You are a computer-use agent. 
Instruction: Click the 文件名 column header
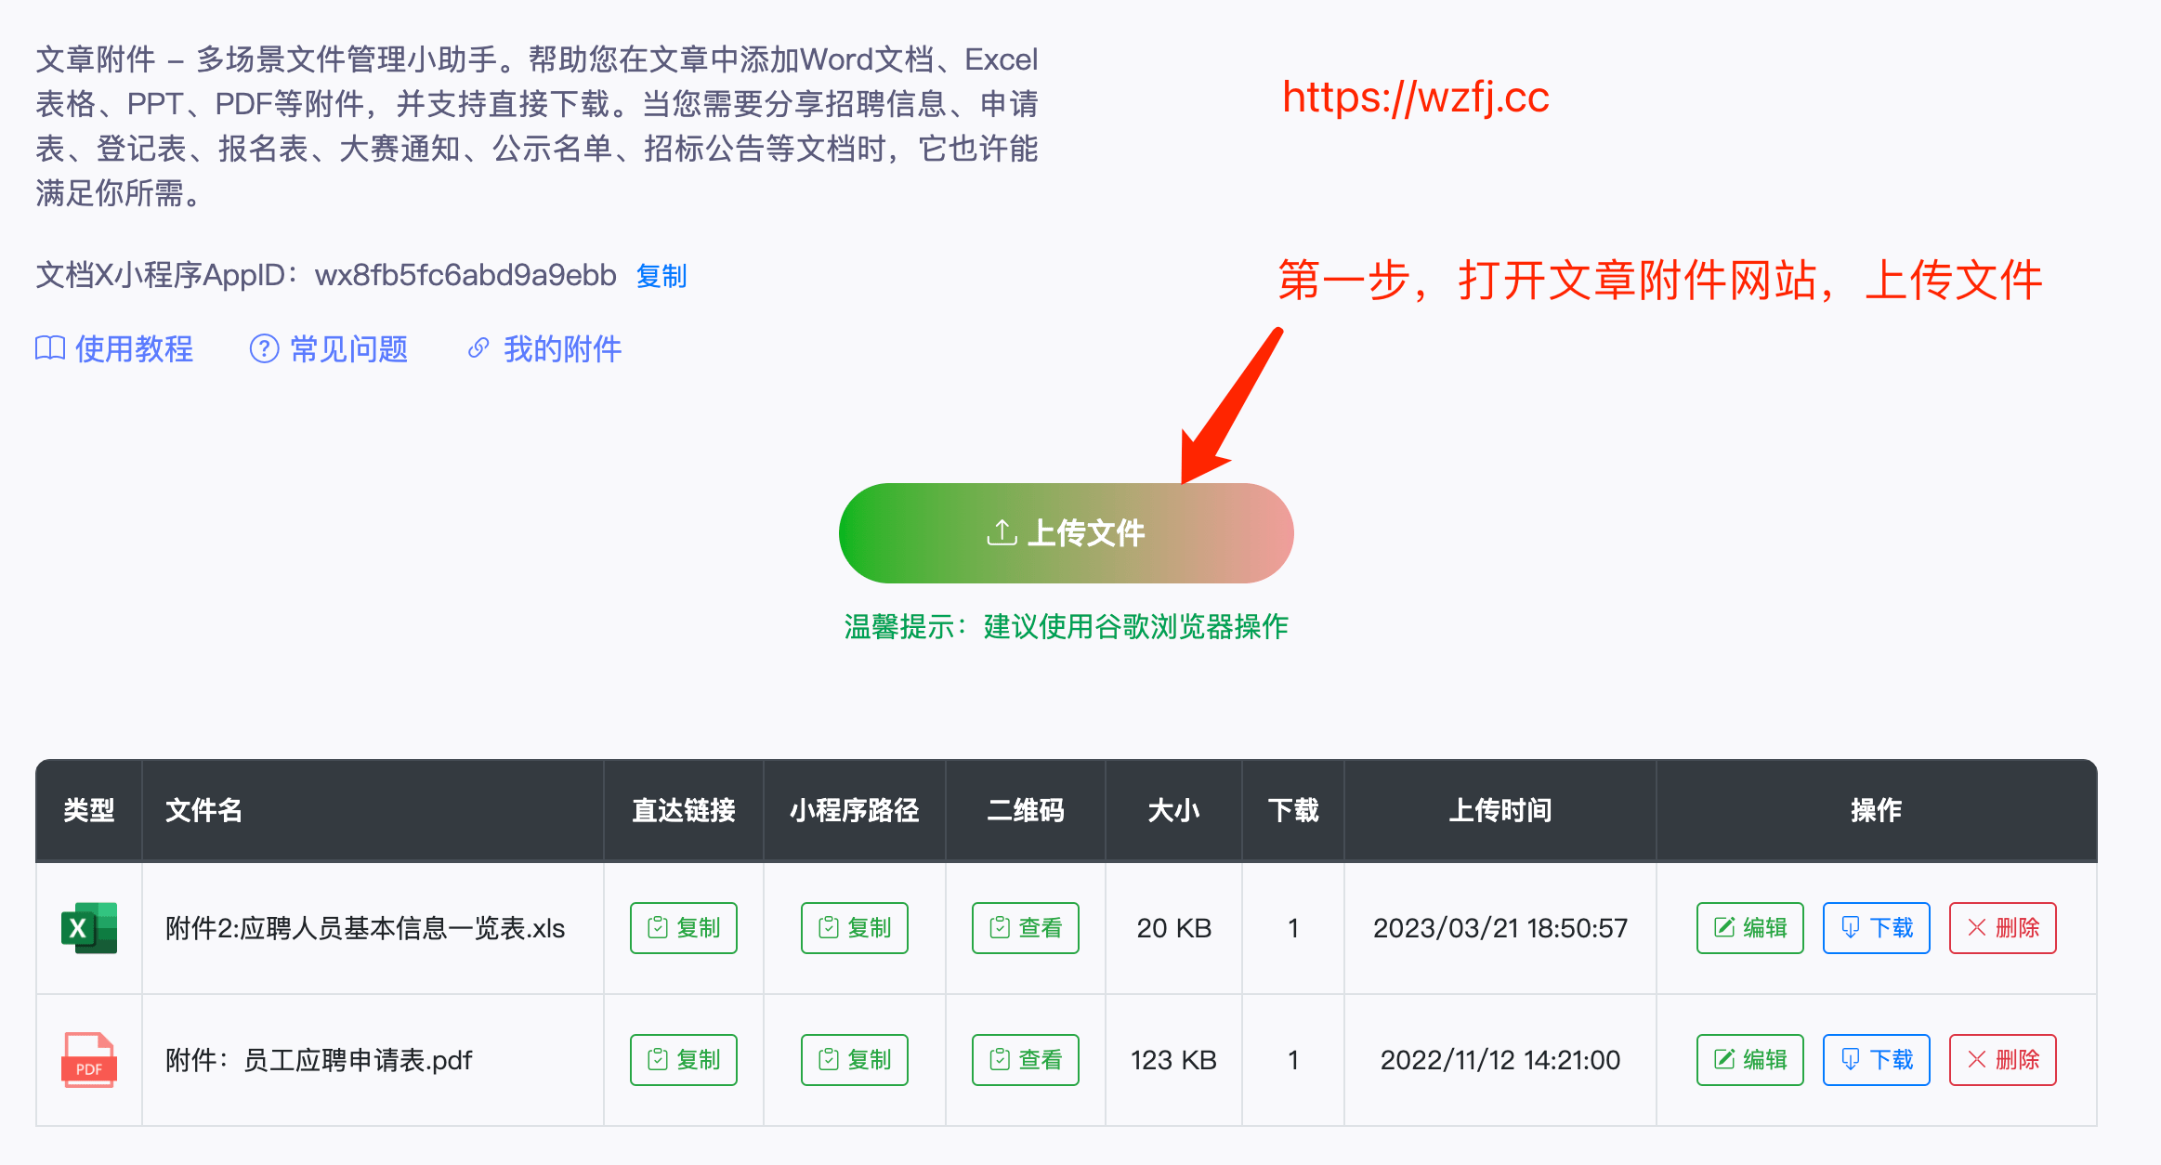[x=203, y=810]
